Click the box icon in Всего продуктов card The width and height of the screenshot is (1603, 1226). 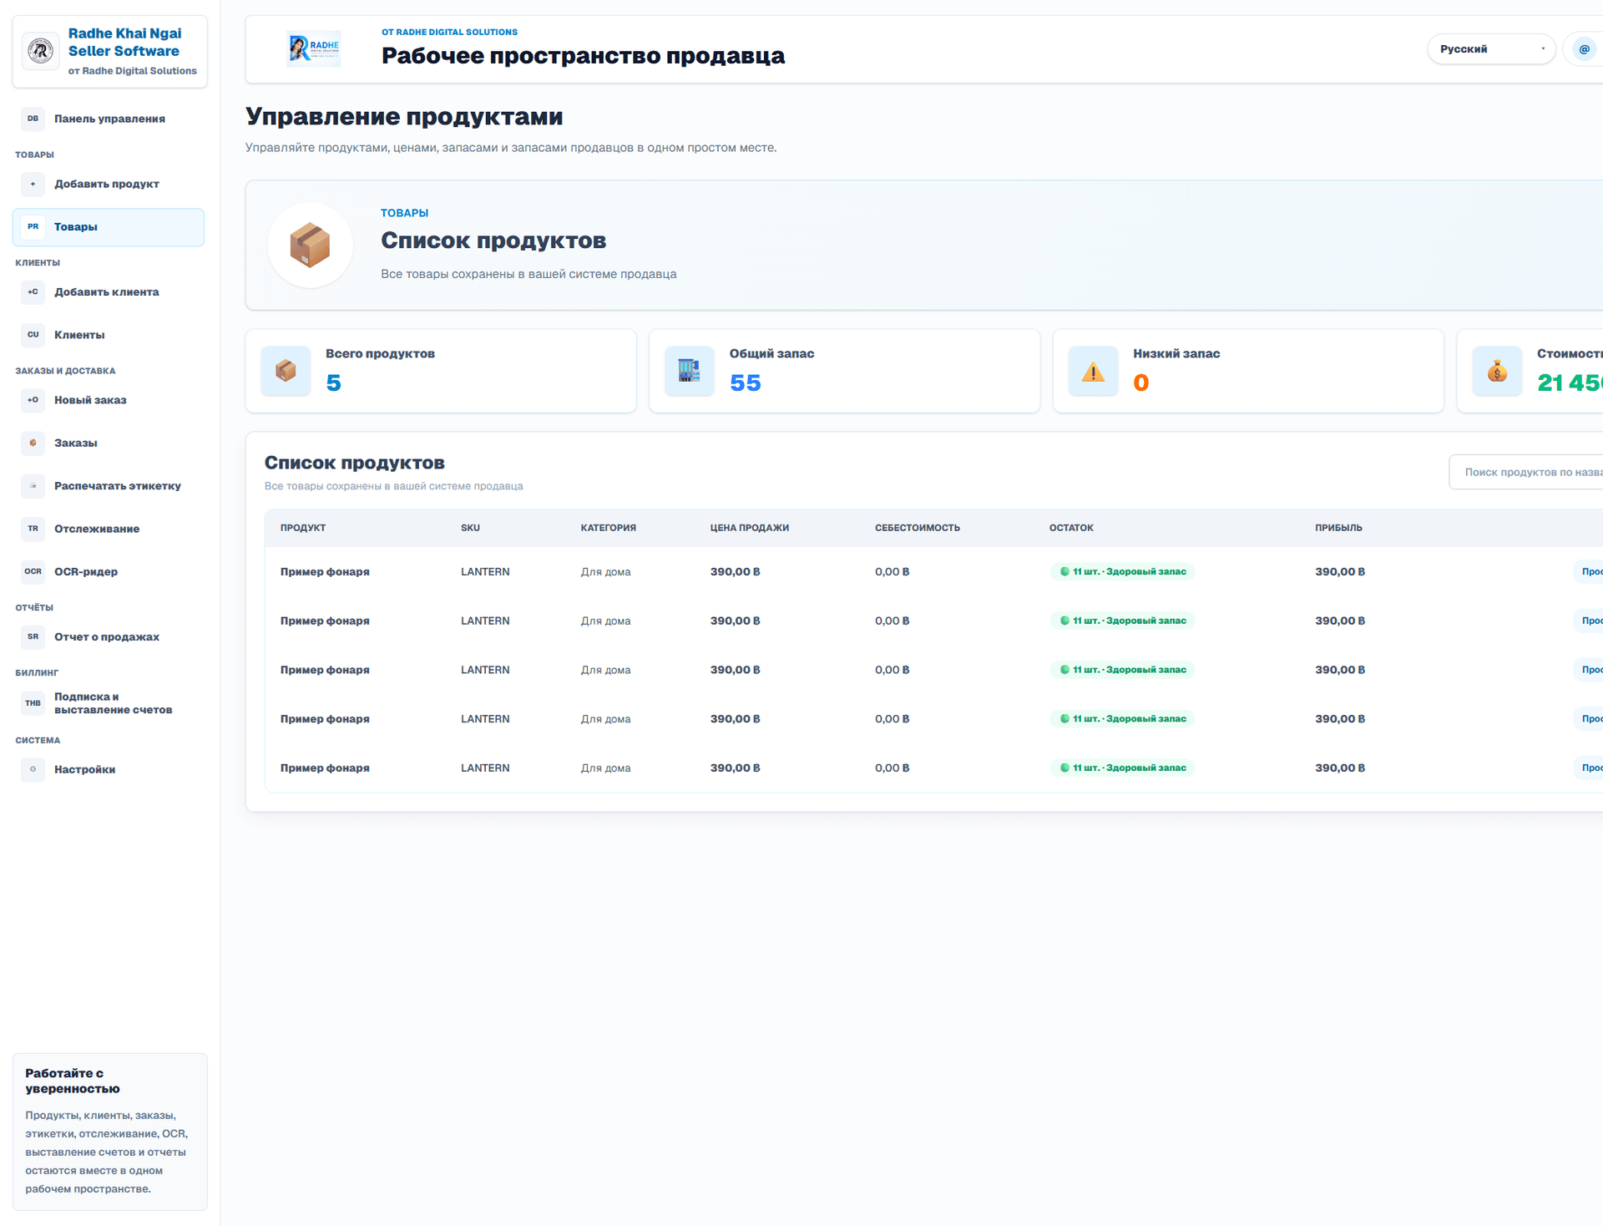(286, 371)
